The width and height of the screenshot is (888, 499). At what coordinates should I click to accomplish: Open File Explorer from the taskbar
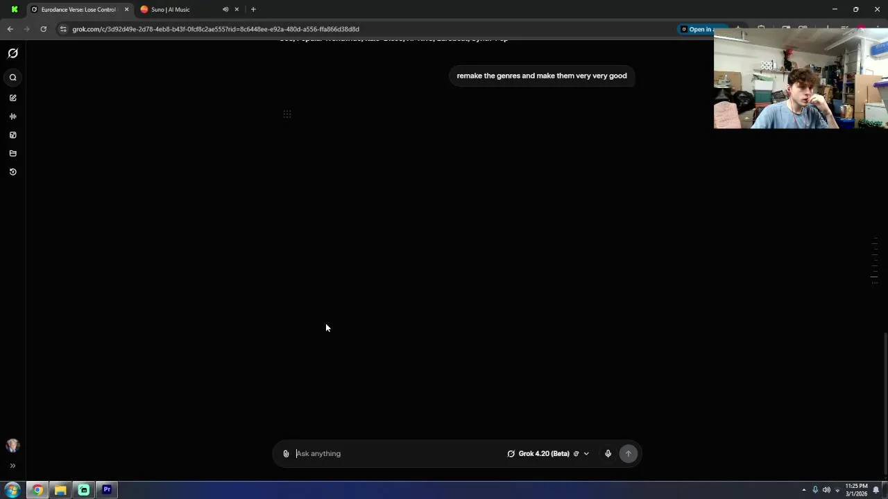pyautogui.click(x=60, y=490)
